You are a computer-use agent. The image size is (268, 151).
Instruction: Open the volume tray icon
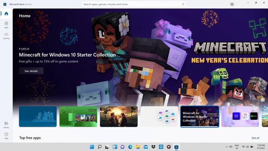(247, 147)
